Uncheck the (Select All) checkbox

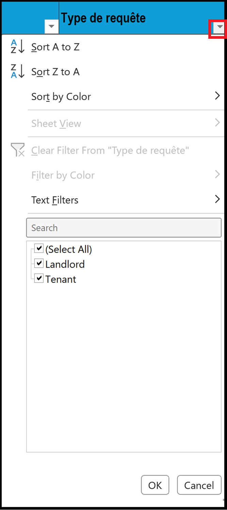[x=39, y=248]
